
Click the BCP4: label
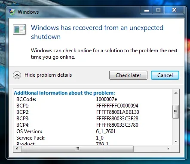pyautogui.click(x=23, y=125)
